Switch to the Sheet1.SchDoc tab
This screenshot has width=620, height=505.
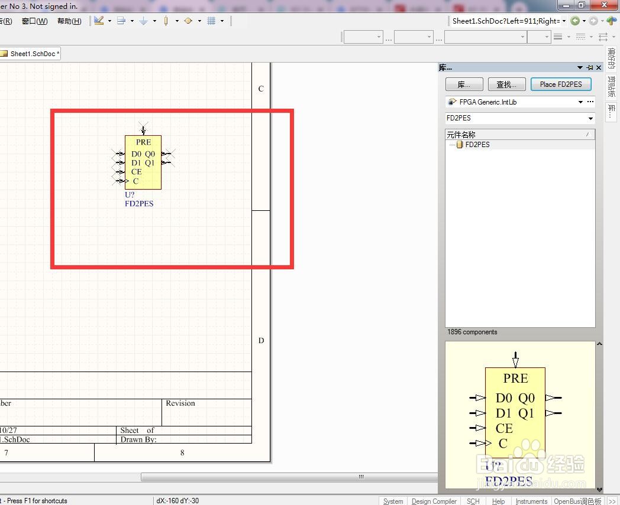click(x=30, y=54)
